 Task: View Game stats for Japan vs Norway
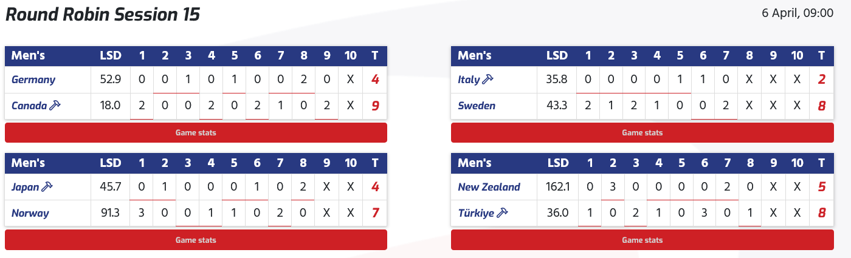196,240
